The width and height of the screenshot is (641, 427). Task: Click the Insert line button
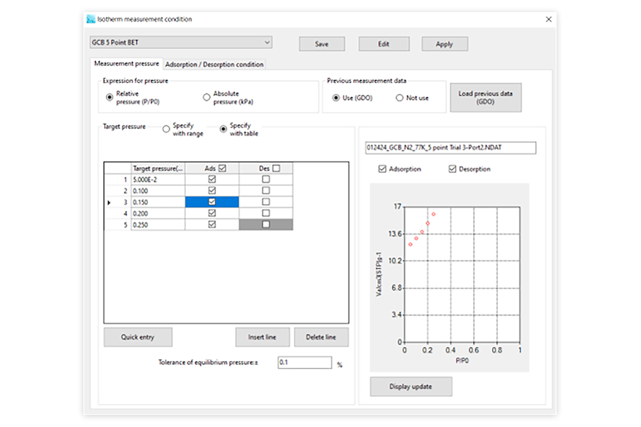pos(262,337)
